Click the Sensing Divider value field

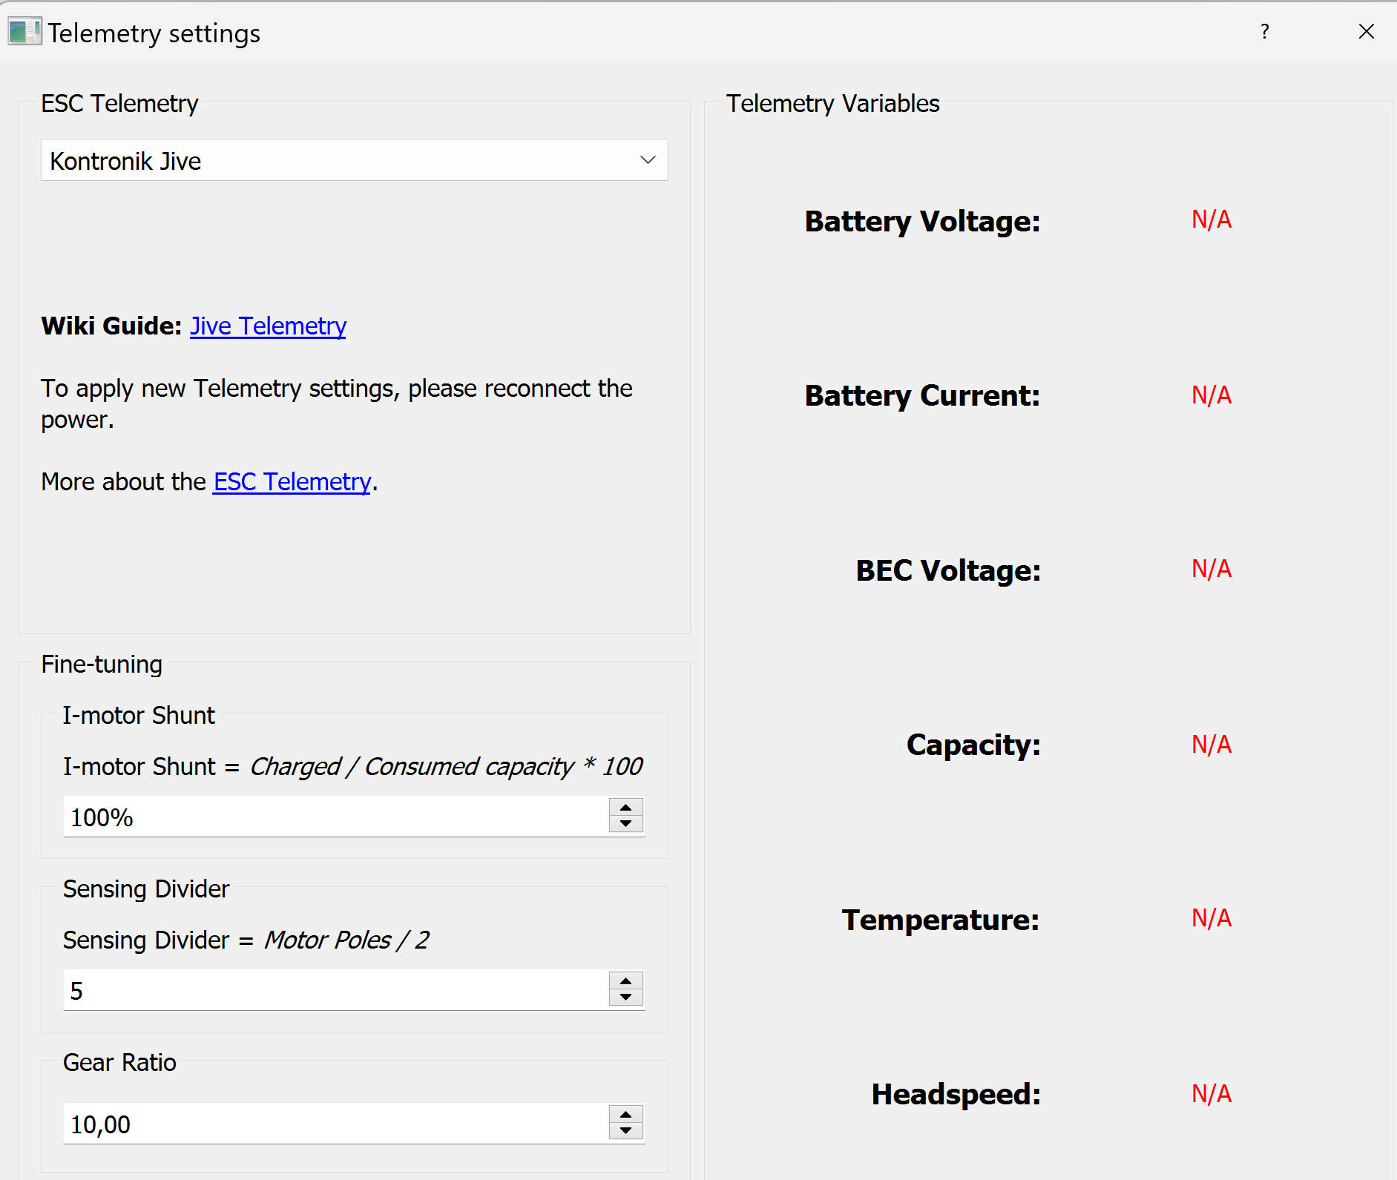coord(334,990)
